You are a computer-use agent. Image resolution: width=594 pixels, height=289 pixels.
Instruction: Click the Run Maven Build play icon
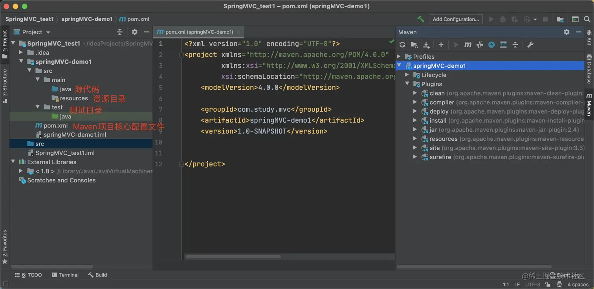pyautogui.click(x=456, y=45)
